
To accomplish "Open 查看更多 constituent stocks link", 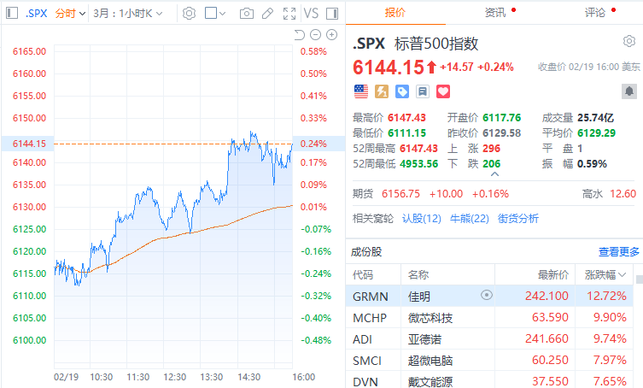I will pyautogui.click(x=618, y=251).
